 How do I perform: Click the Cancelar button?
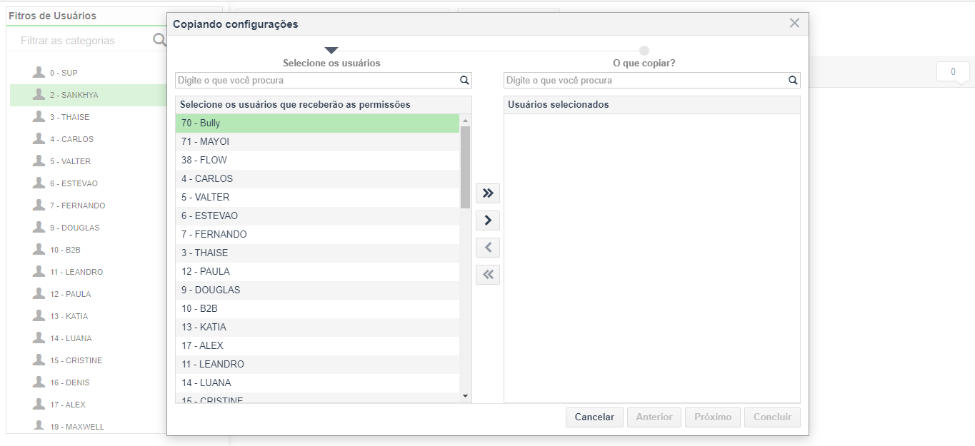click(594, 417)
